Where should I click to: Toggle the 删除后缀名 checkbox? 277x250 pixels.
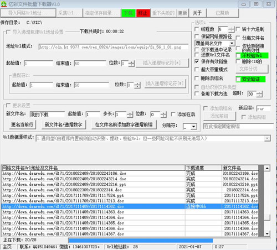[197, 79]
